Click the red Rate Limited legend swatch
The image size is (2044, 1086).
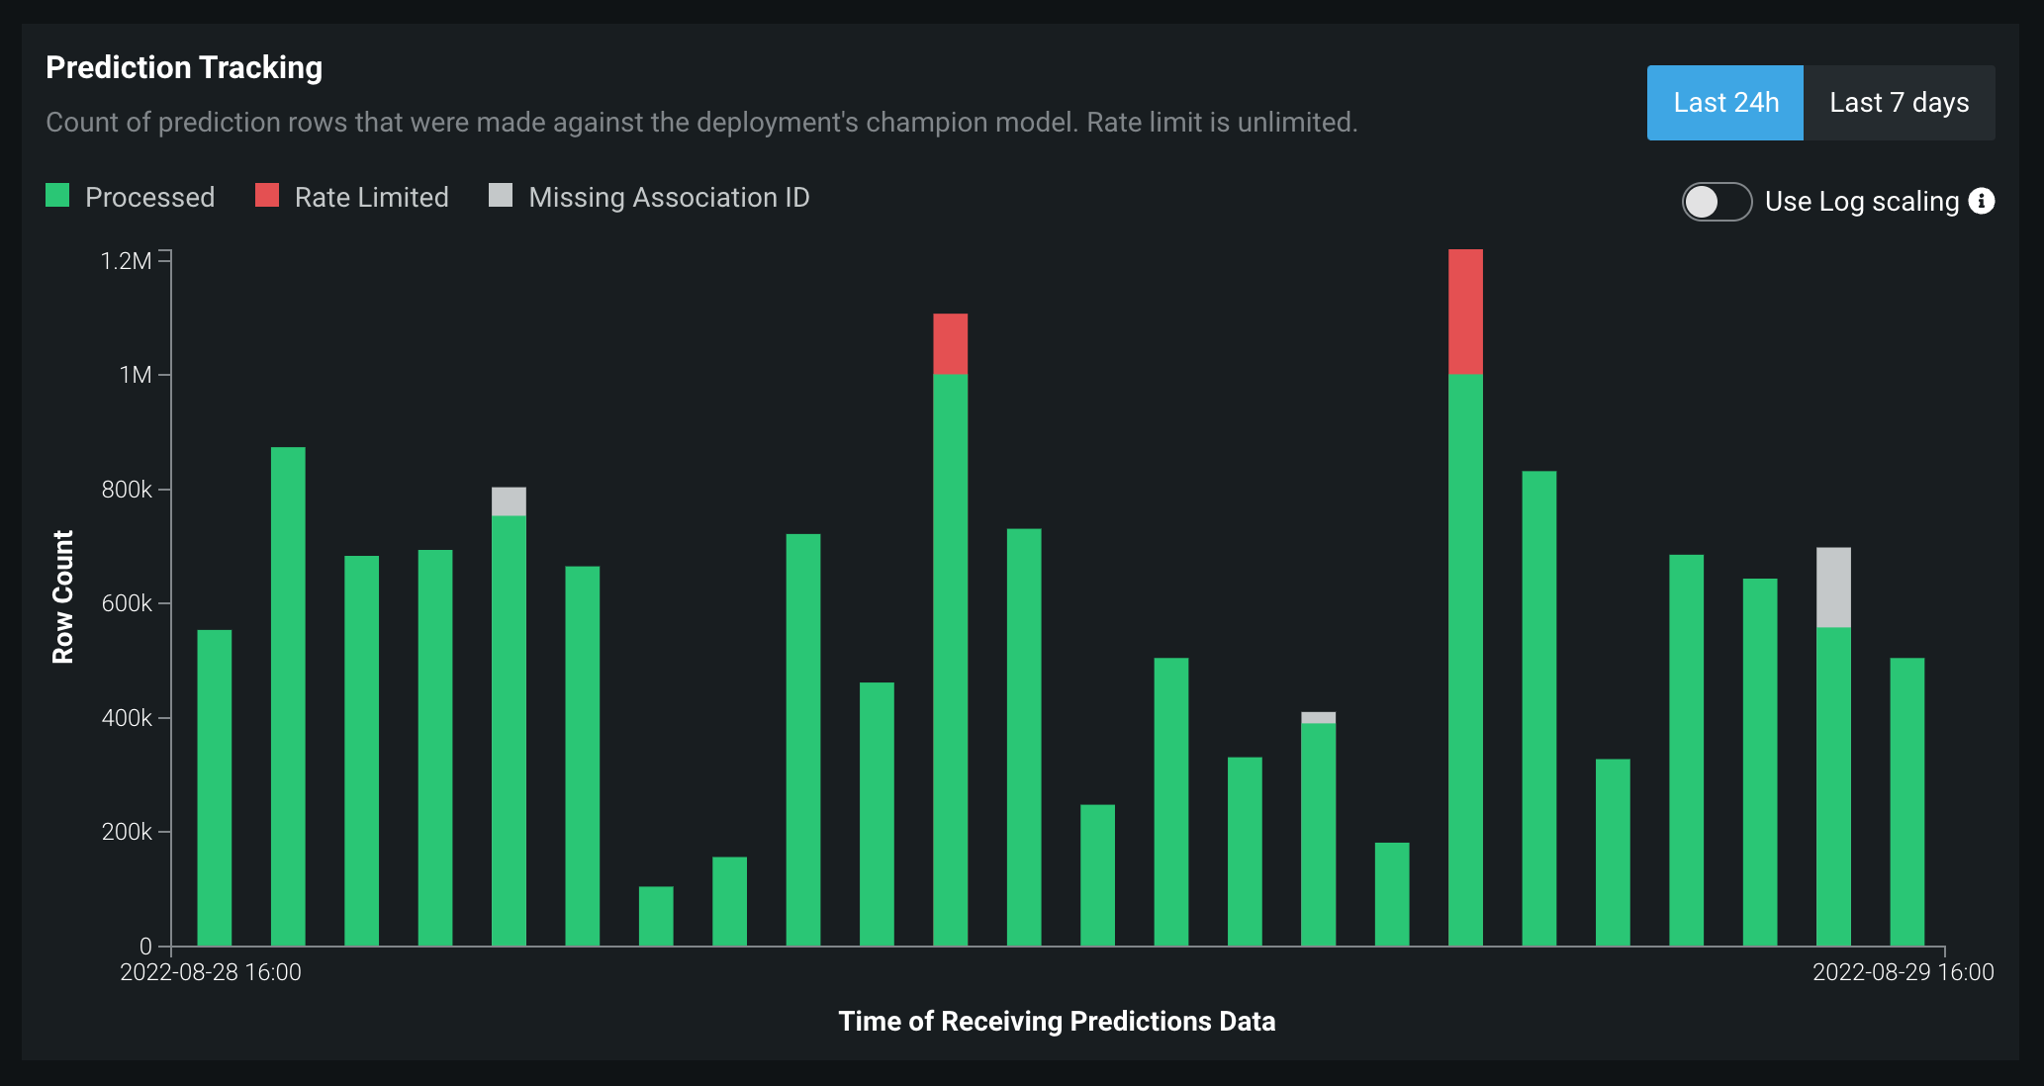[267, 196]
